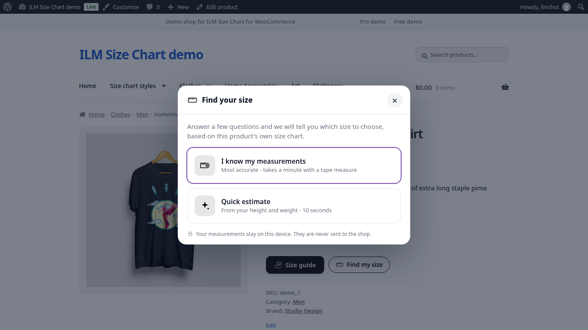Click the home icon in breadcrumb
The image size is (588, 330).
tap(82, 114)
